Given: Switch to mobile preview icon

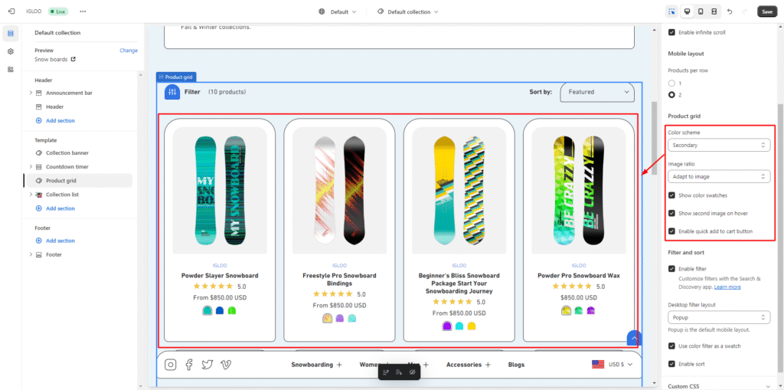Looking at the screenshot, I should (701, 11).
